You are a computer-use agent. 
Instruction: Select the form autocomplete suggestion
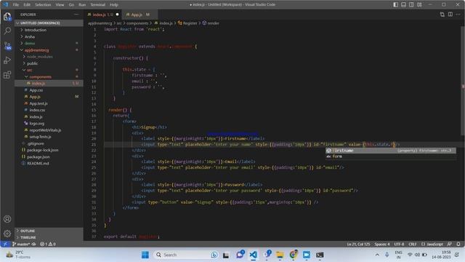[391, 156]
